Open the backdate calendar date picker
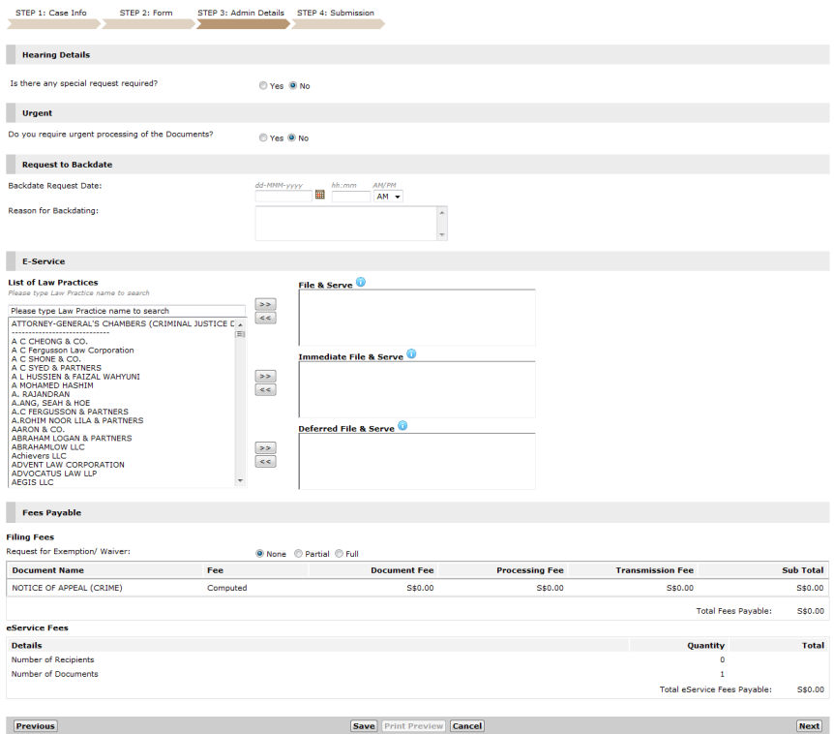Screen dimensions: 834x734 point(320,196)
